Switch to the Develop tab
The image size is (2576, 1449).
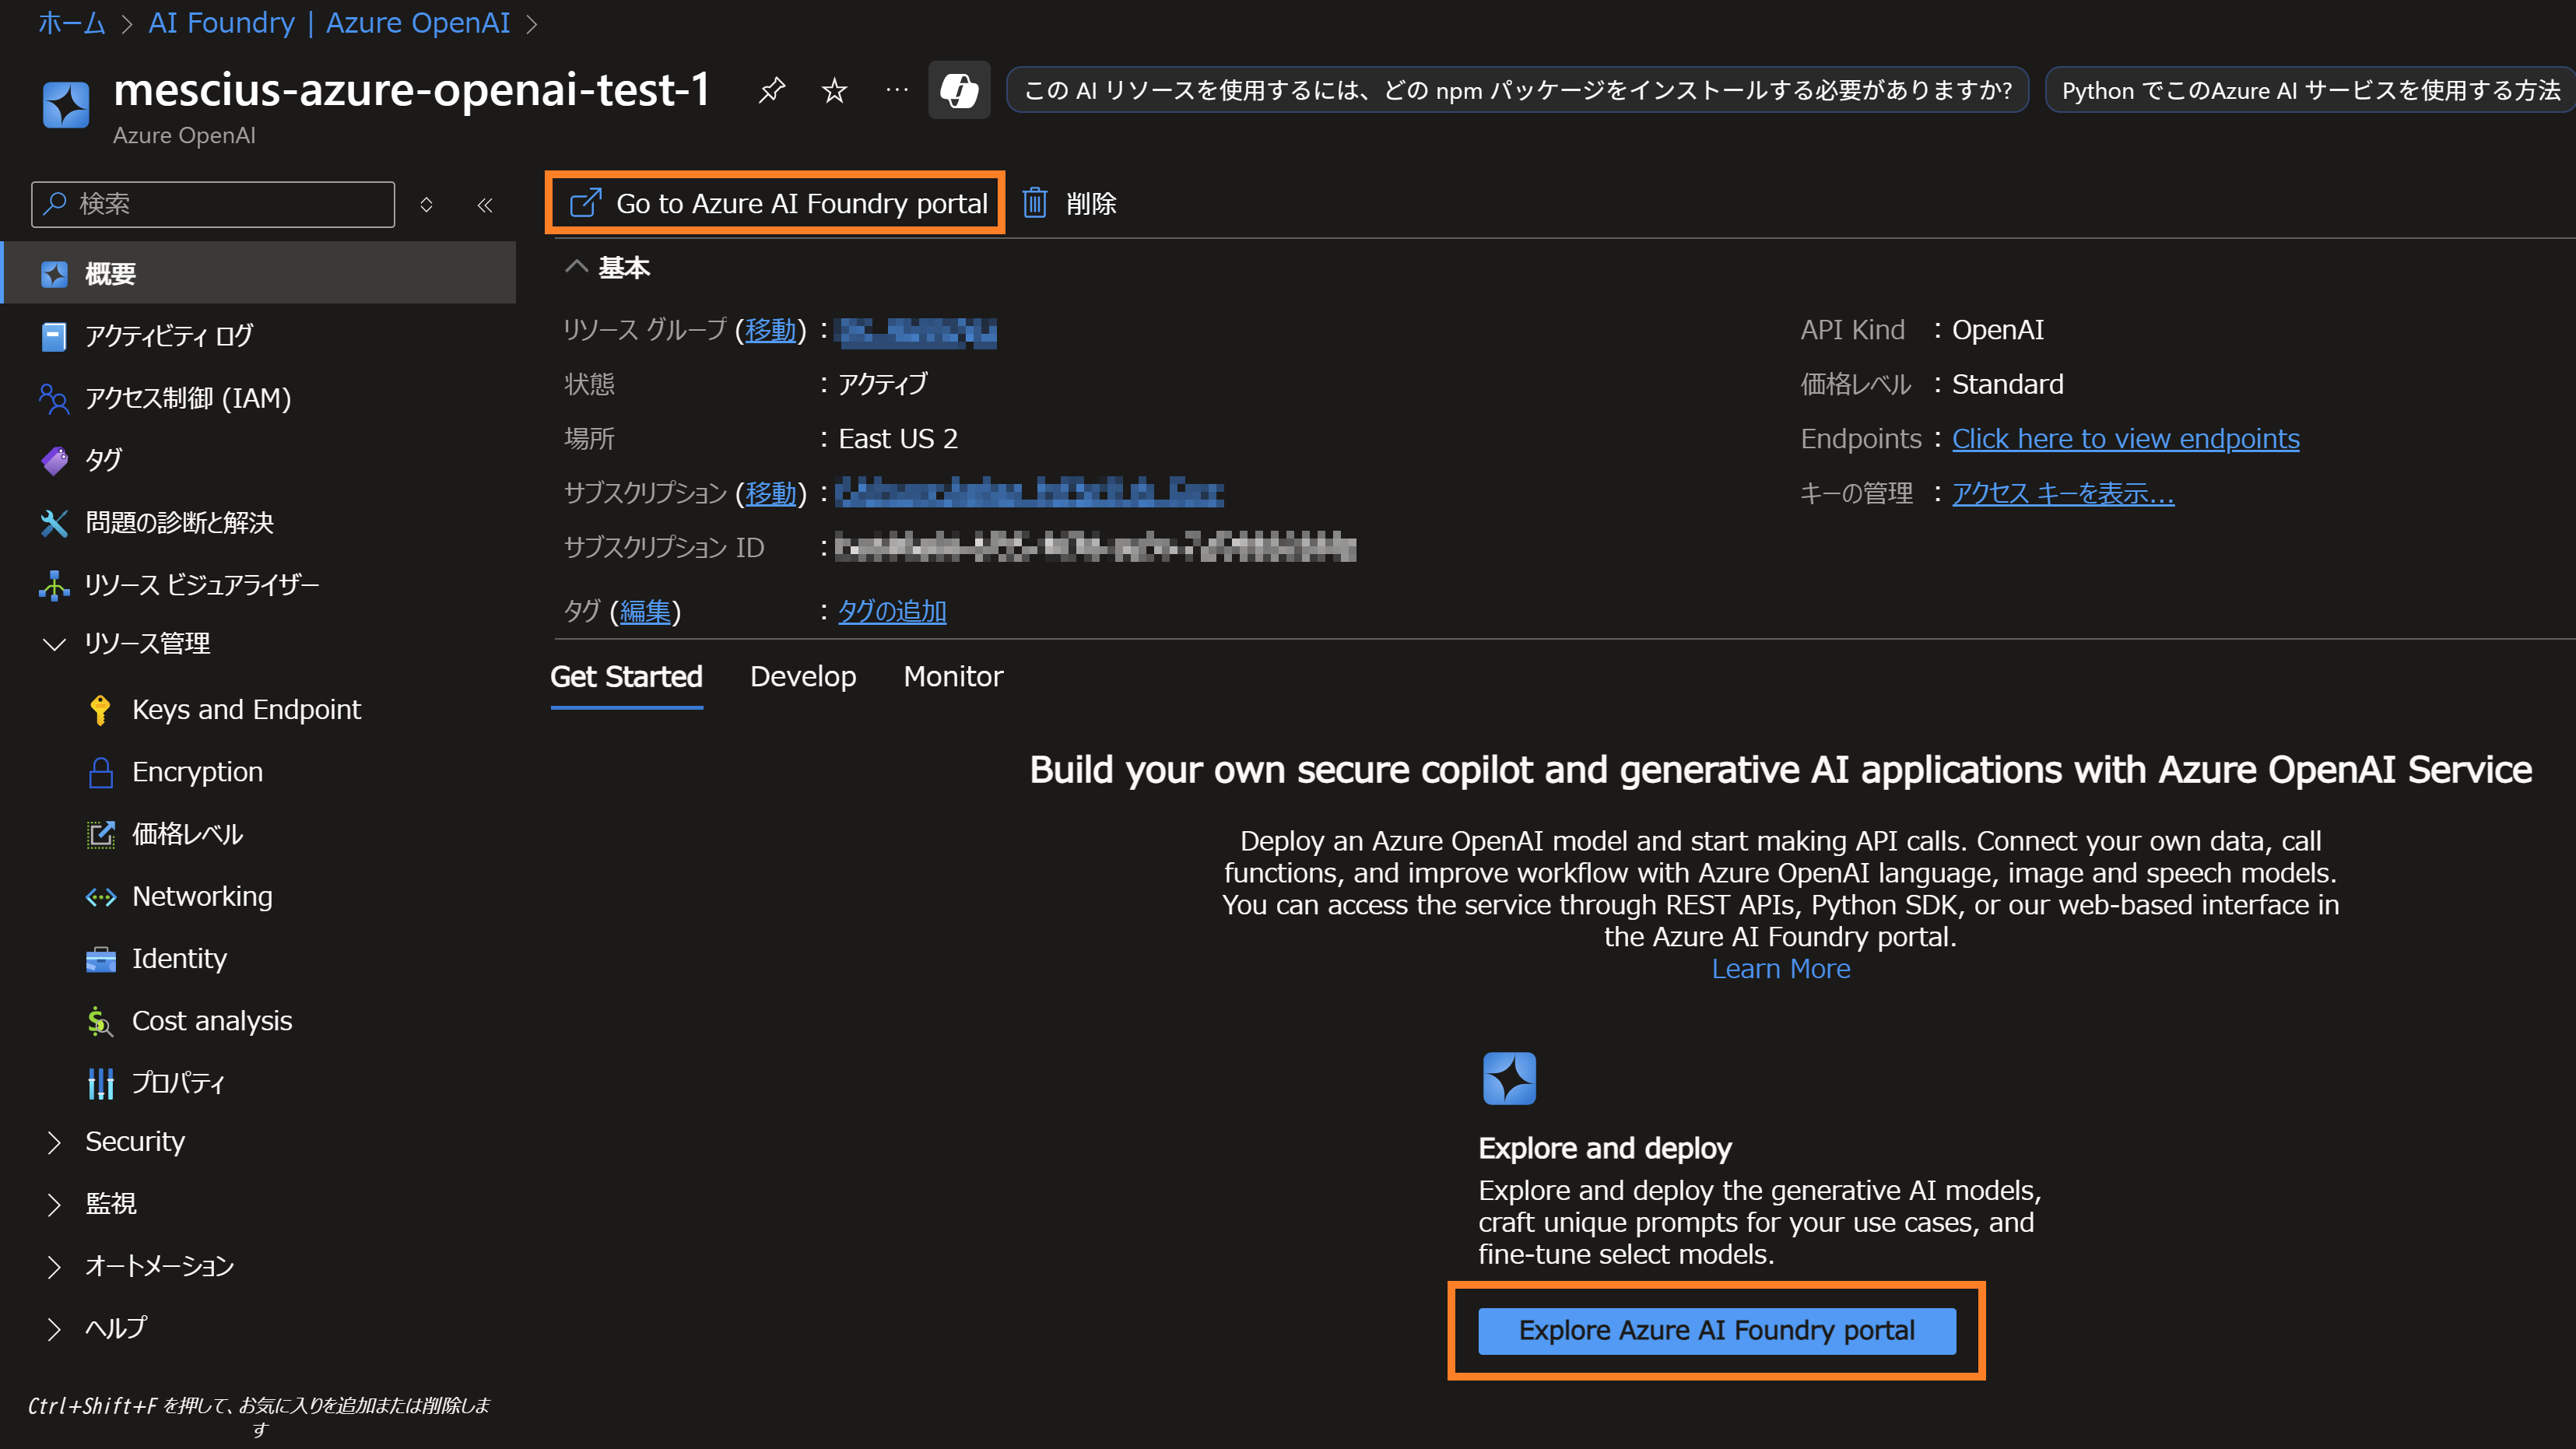pos(802,677)
